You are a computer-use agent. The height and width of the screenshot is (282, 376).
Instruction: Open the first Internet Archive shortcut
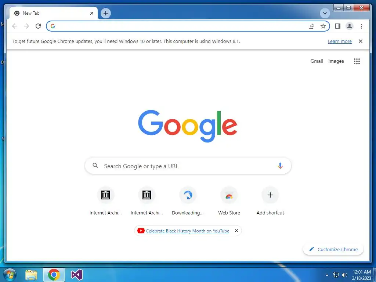[105, 201]
